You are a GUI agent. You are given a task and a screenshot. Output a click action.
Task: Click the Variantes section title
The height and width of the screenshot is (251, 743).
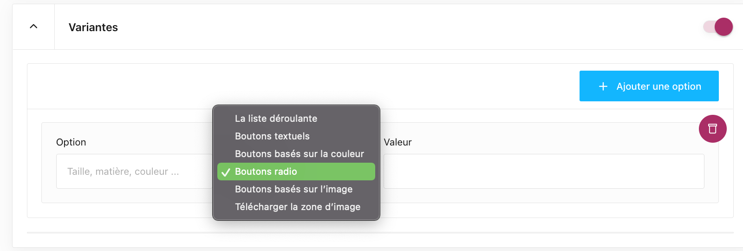[x=93, y=27]
